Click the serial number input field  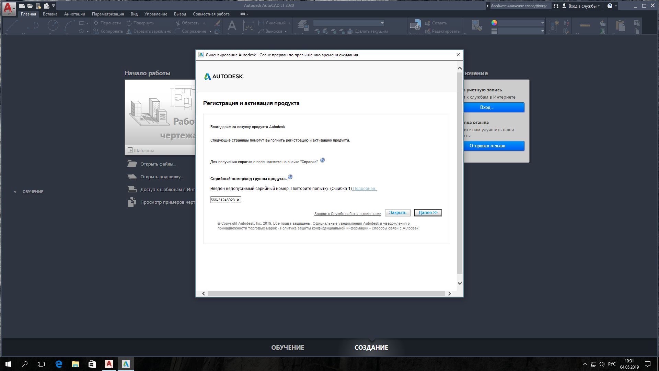click(226, 200)
